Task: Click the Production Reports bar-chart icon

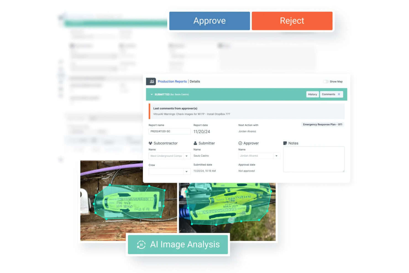Action: 151,81
